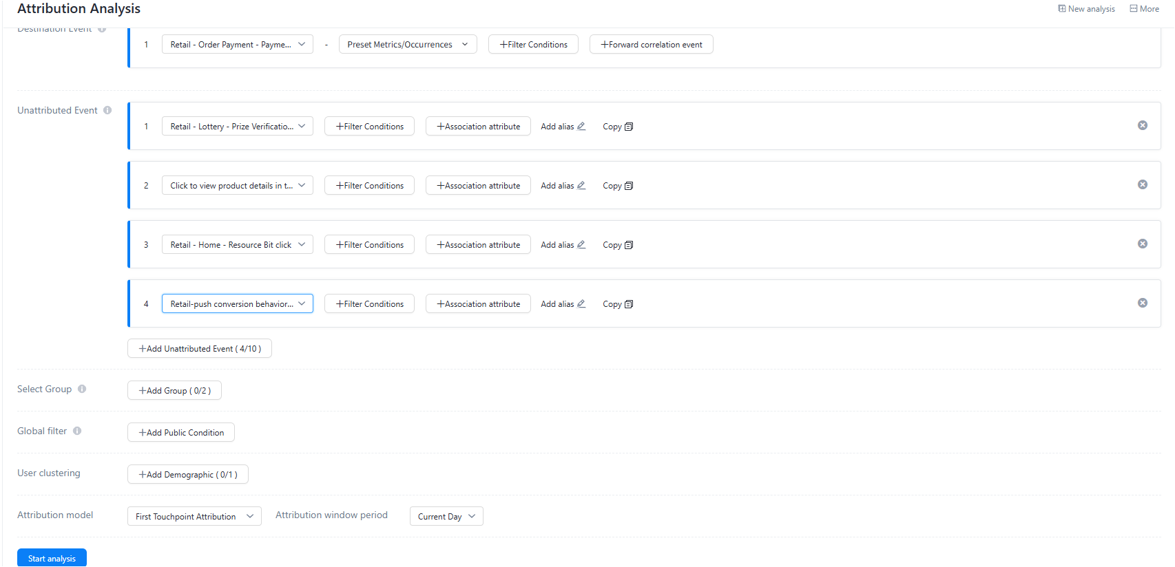Click info icon beside Global filter

click(x=77, y=431)
